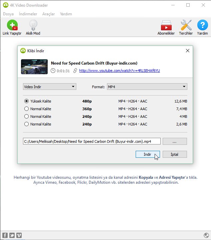Toggle Akıllı Mod light bulb icon
Image resolution: width=211 pixels, height=240 pixels.
point(33,25)
